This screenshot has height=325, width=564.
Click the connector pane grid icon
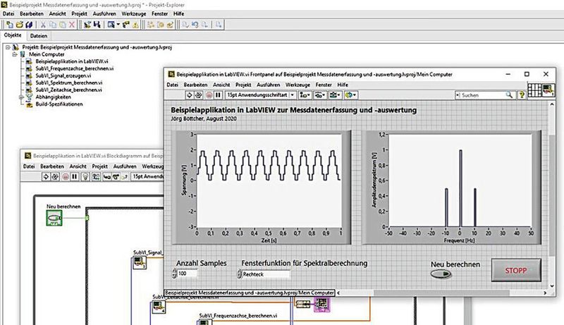pyautogui.click(x=534, y=90)
